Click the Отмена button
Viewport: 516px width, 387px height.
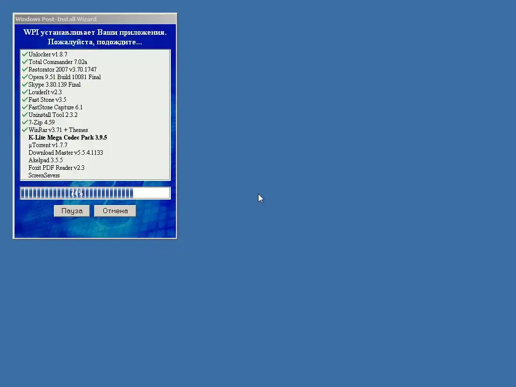tap(115, 211)
